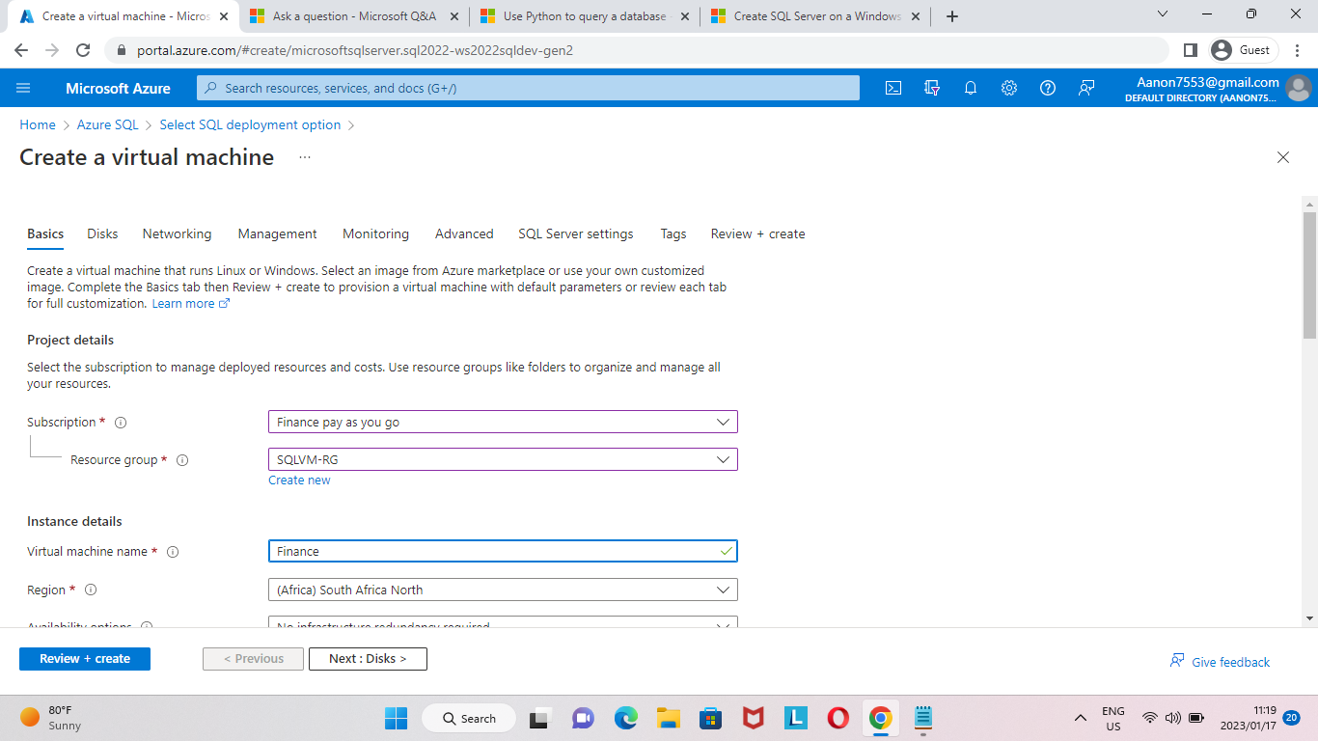
Task: Click the vertical scrollbar of the form
Action: (x=1309, y=275)
